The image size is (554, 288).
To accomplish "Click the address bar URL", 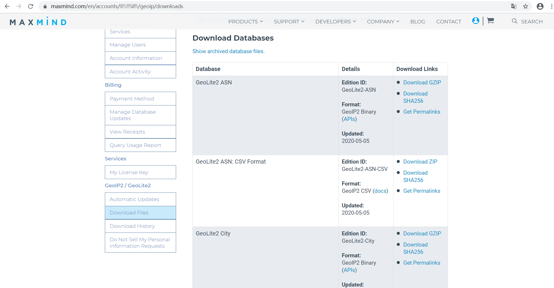I will tap(117, 6).
